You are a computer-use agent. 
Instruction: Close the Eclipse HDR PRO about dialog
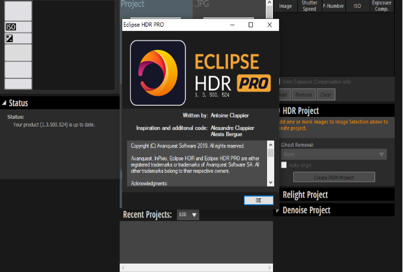pos(269,25)
